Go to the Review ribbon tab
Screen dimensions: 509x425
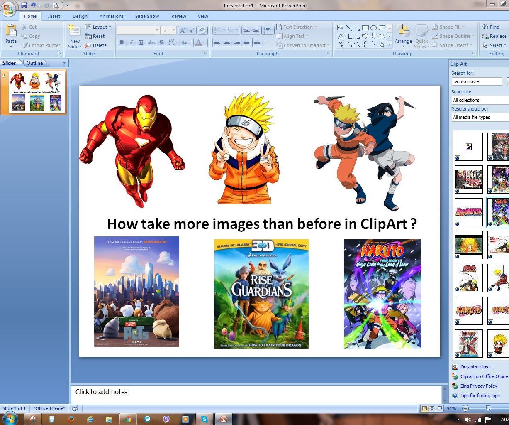tap(179, 16)
